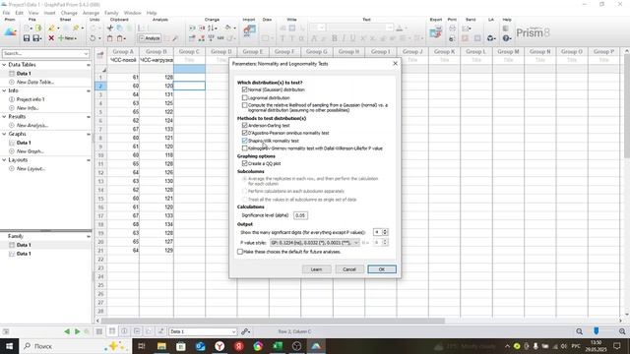Collapse the Data Tables section in navigator
This screenshot has height=354, width=630.
pos(4,65)
